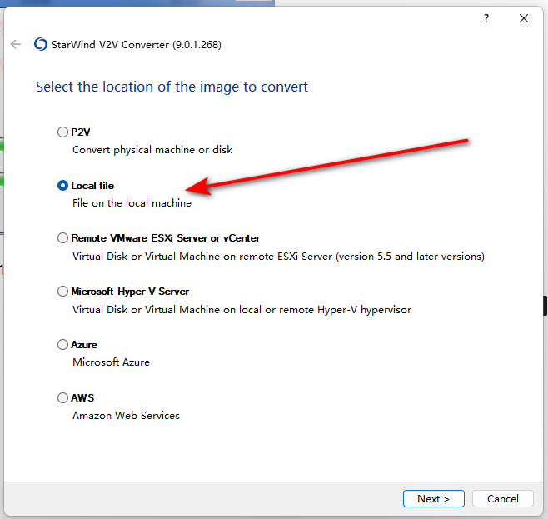548x519 pixels.
Task: Click 'Convert physical machine or disk' description
Action: [x=152, y=150]
